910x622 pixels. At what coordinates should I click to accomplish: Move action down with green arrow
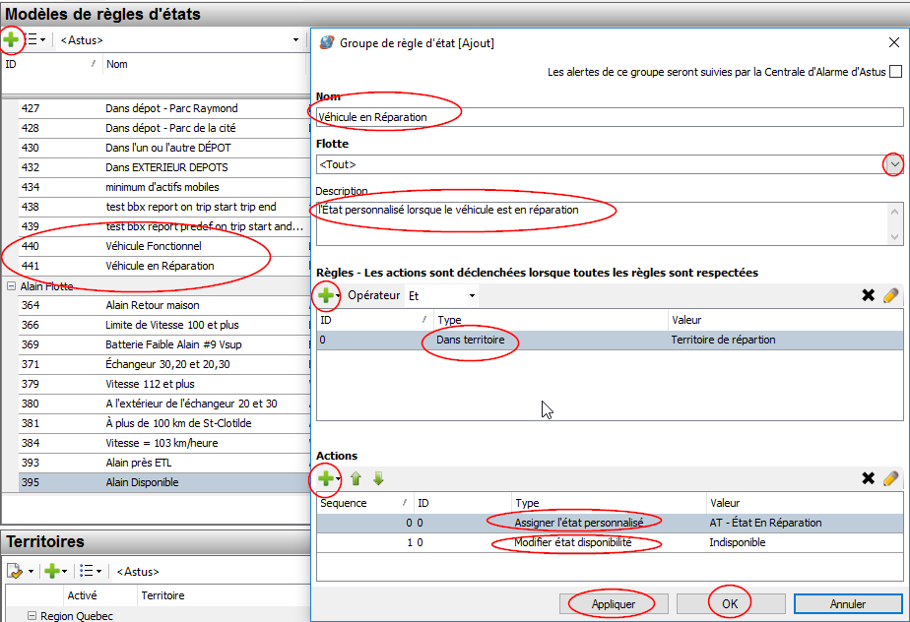pos(378,479)
